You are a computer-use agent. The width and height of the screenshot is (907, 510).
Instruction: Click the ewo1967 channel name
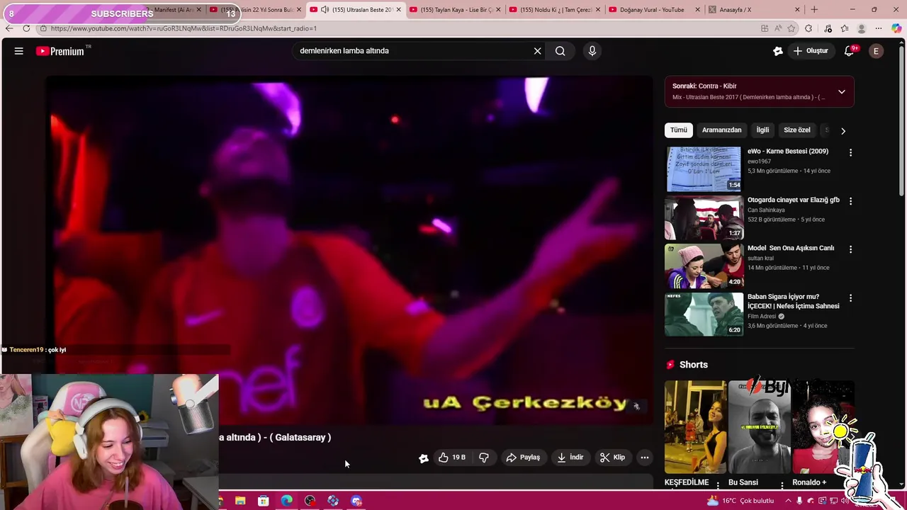[x=759, y=161]
